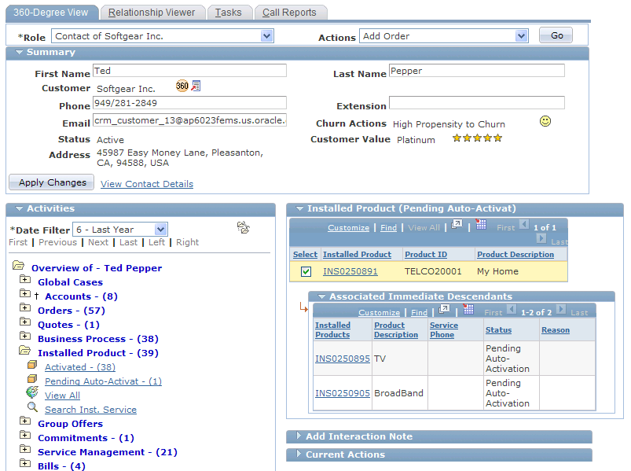Click the Go button
Image resolution: width=631 pixels, height=471 pixels.
pos(556,35)
